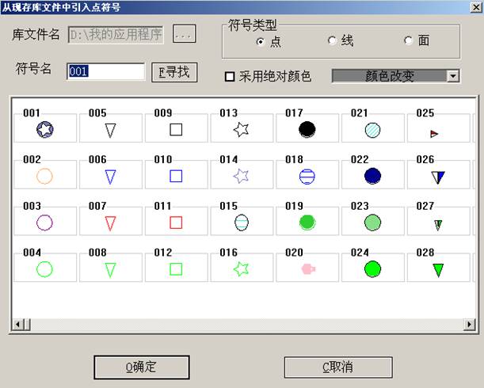Choose dark blue filled circle symbol 022

tap(373, 176)
